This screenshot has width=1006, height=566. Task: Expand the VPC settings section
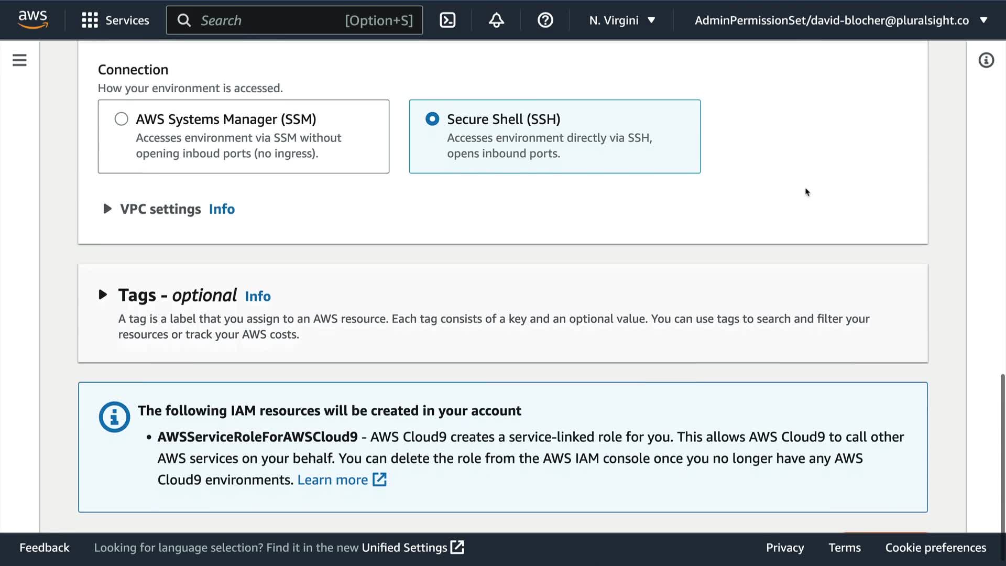pos(107,209)
